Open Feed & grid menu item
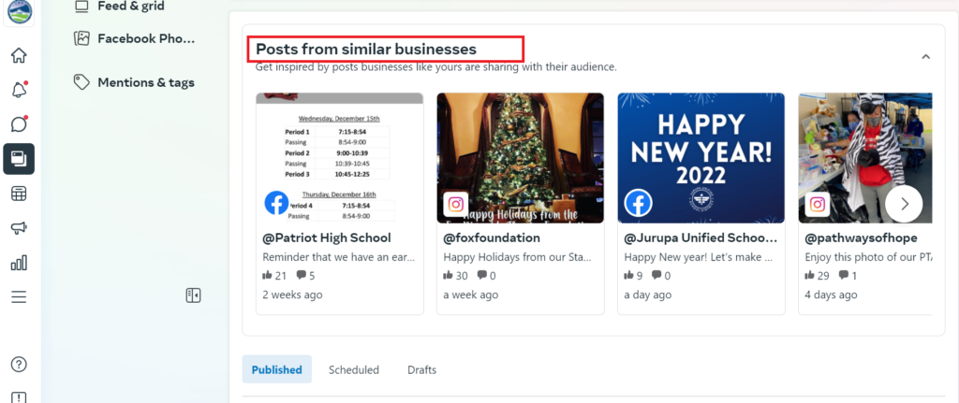Screen dimensions: 959x403 131,7
